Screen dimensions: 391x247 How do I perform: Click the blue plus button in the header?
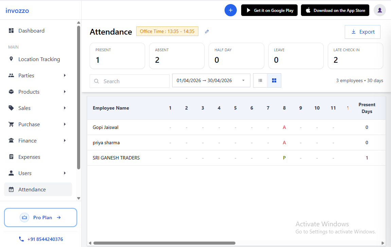pos(231,10)
